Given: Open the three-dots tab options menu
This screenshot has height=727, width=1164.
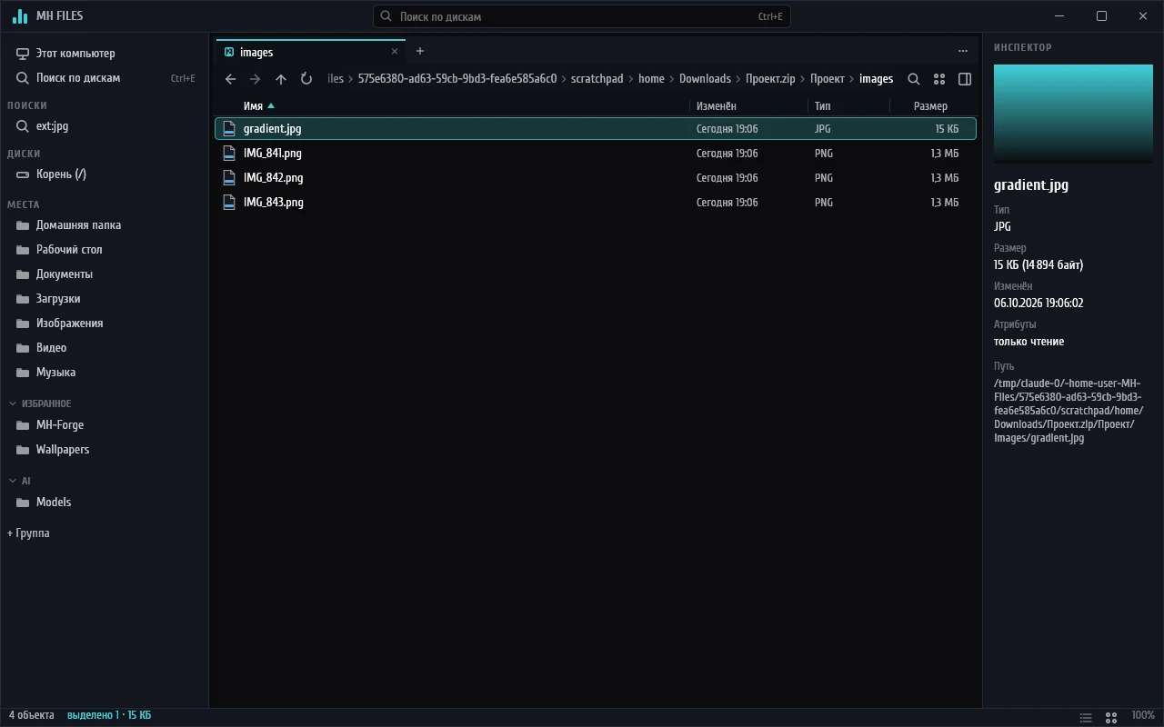Looking at the screenshot, I should coord(963,52).
